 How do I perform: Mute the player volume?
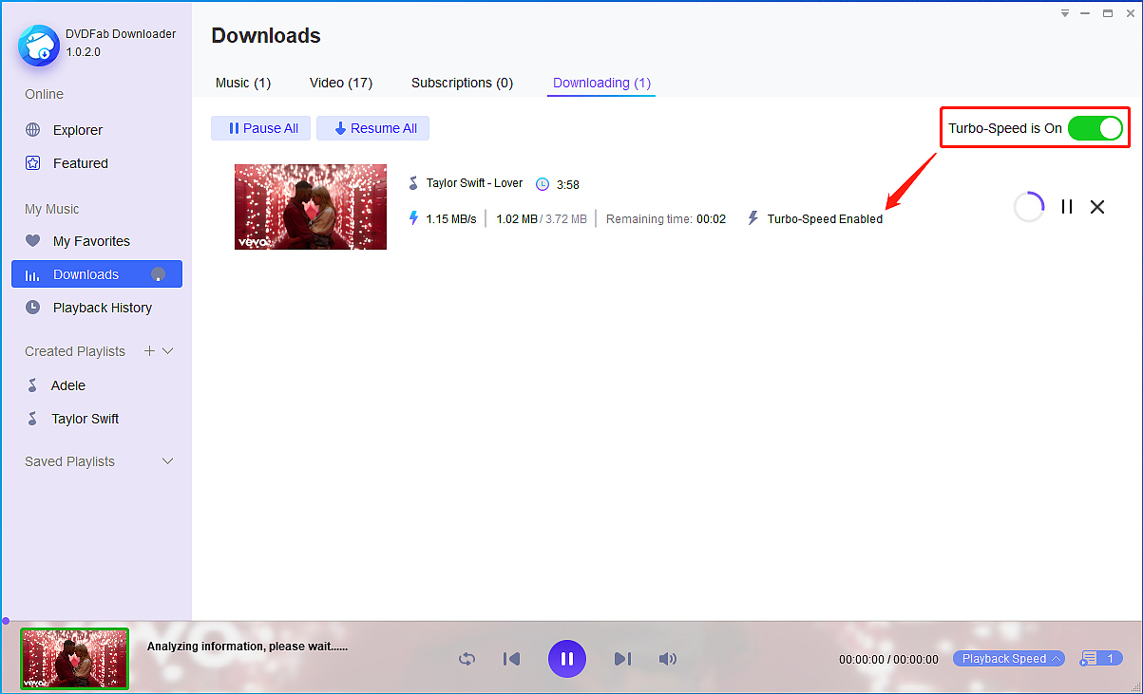tap(668, 659)
